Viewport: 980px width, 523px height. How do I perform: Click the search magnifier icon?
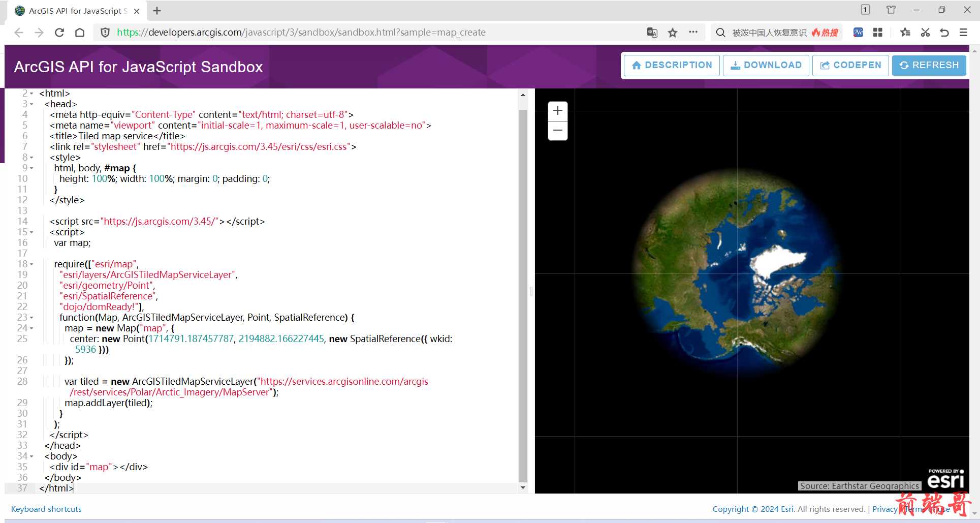[x=720, y=33]
